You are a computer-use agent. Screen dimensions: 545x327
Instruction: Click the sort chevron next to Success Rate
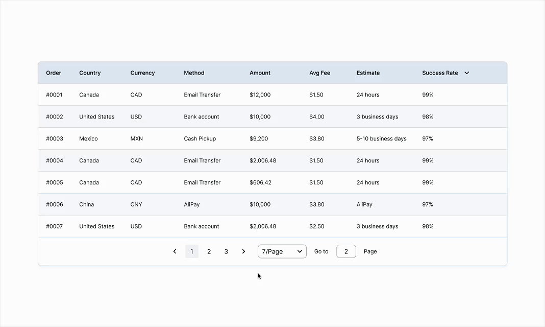click(x=466, y=73)
